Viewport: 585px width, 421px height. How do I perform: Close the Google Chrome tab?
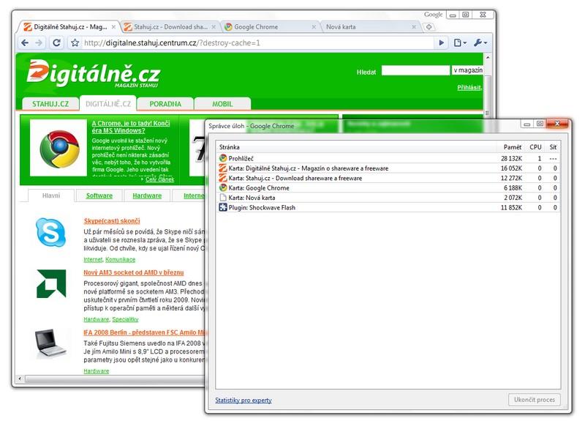[314, 27]
